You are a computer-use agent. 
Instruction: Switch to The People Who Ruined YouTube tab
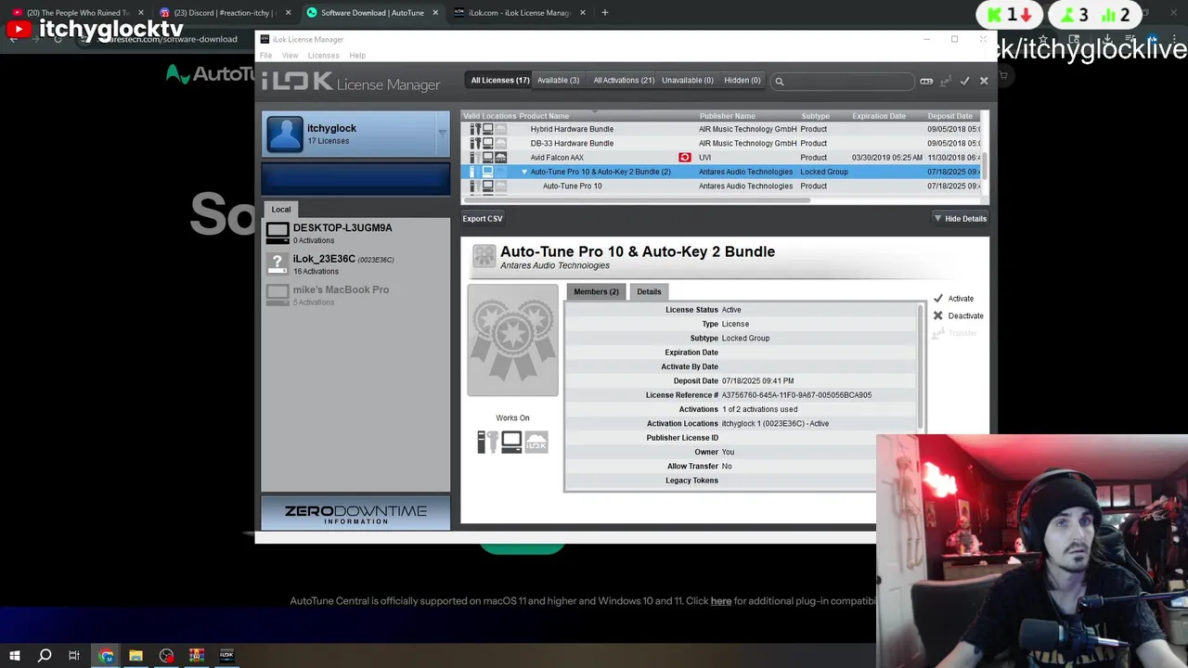77,13
